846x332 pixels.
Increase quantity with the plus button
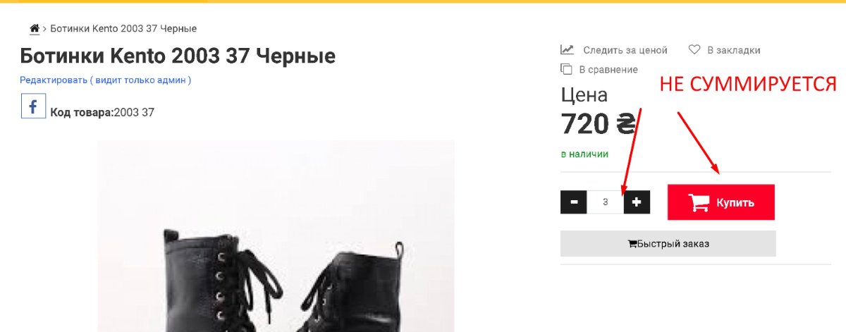tap(637, 202)
